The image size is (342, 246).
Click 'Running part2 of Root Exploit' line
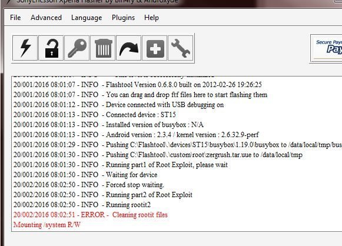coord(103,195)
